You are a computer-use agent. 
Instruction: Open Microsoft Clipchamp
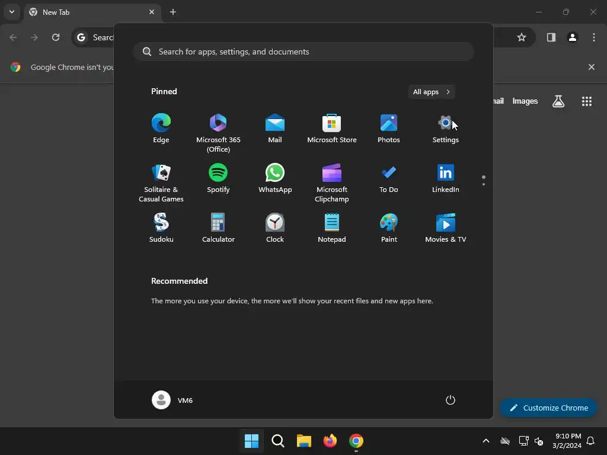click(332, 182)
